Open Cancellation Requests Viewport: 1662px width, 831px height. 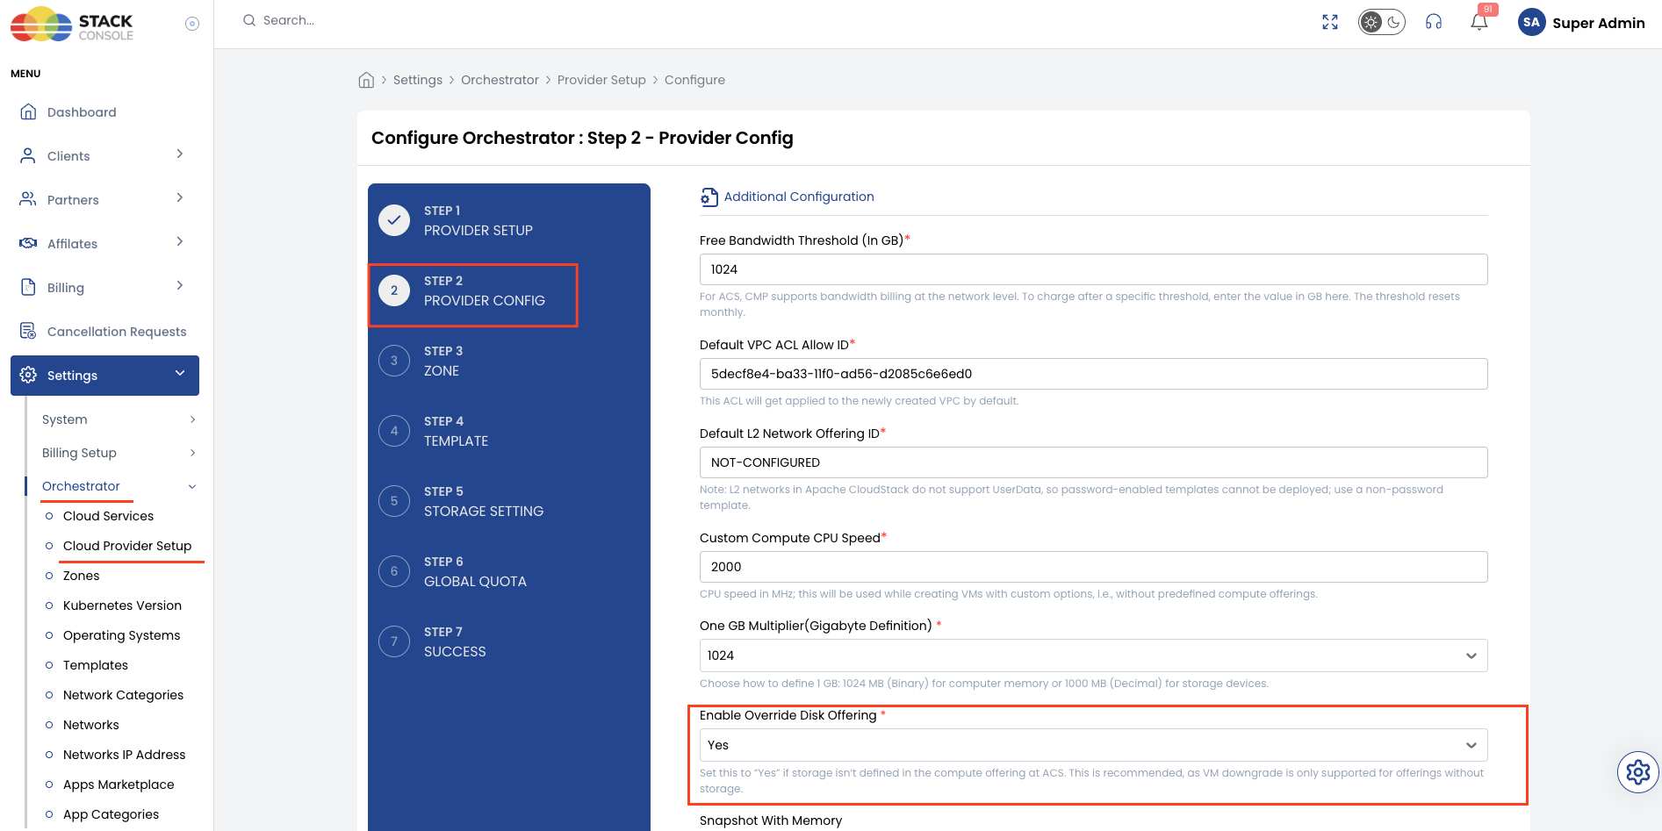click(x=117, y=332)
